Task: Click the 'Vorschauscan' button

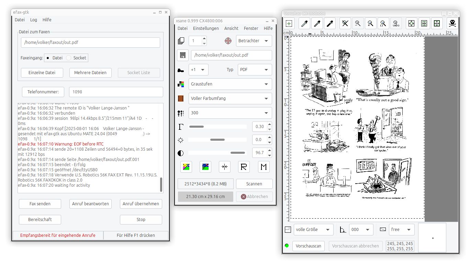Action: point(309,246)
